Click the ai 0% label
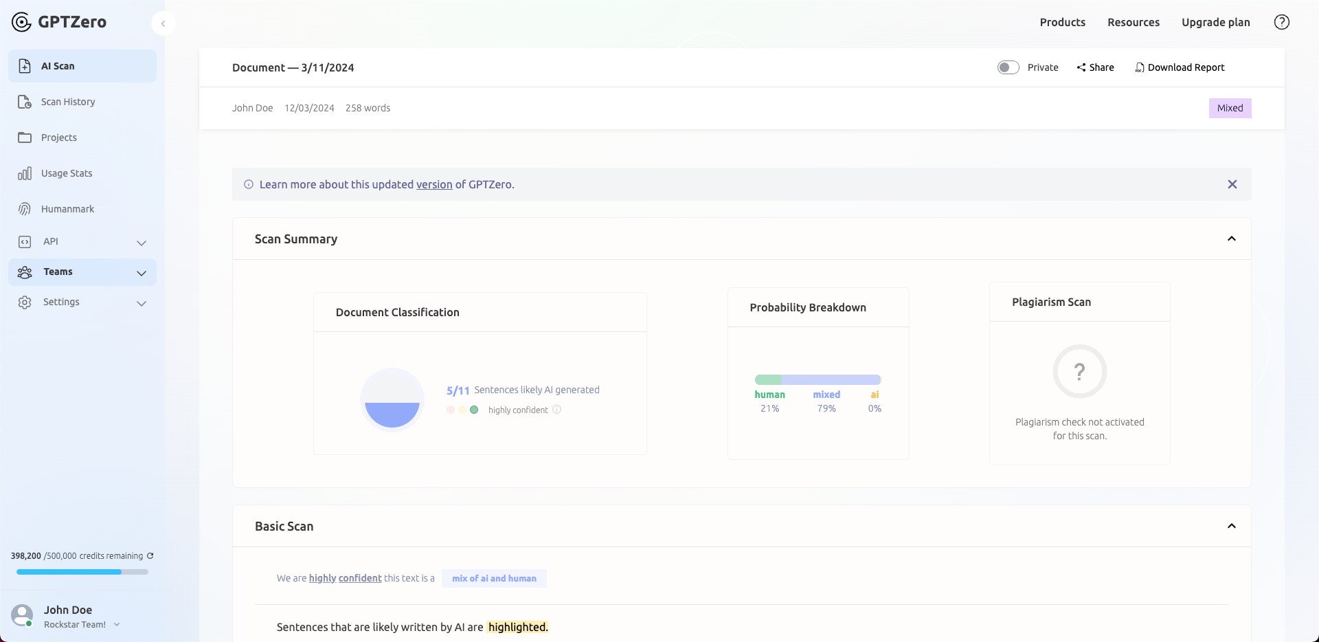The height and width of the screenshot is (642, 1319). [x=875, y=401]
